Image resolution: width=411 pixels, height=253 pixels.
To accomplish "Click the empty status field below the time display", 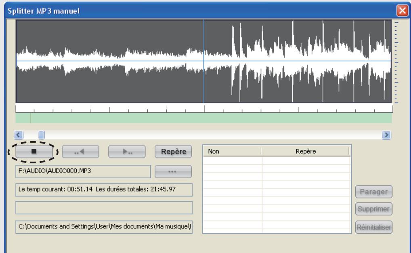I will 104,208.
